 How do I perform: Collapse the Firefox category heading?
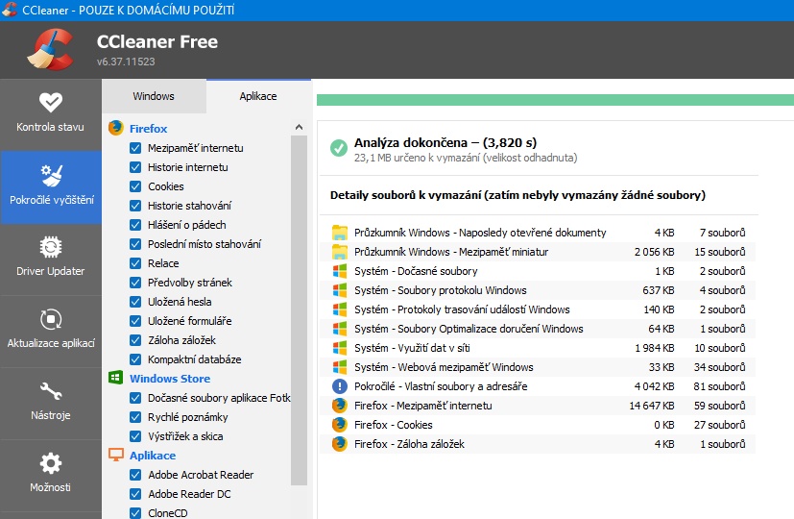[x=149, y=129]
